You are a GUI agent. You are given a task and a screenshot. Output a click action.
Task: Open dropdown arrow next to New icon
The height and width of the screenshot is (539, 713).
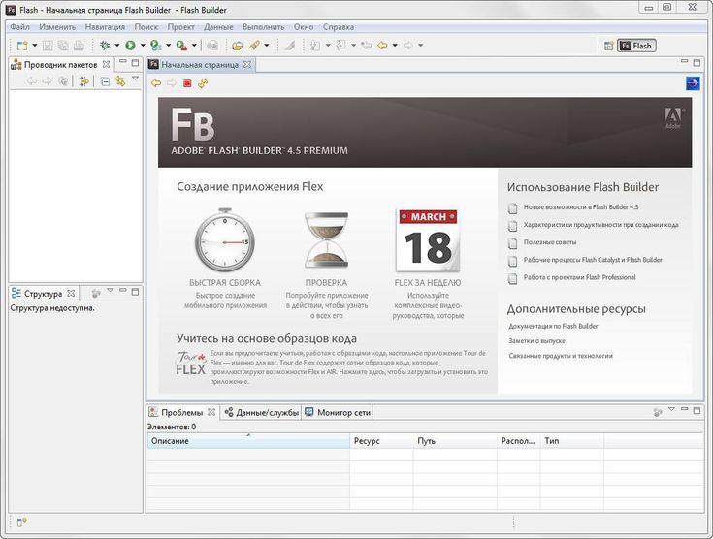34,46
